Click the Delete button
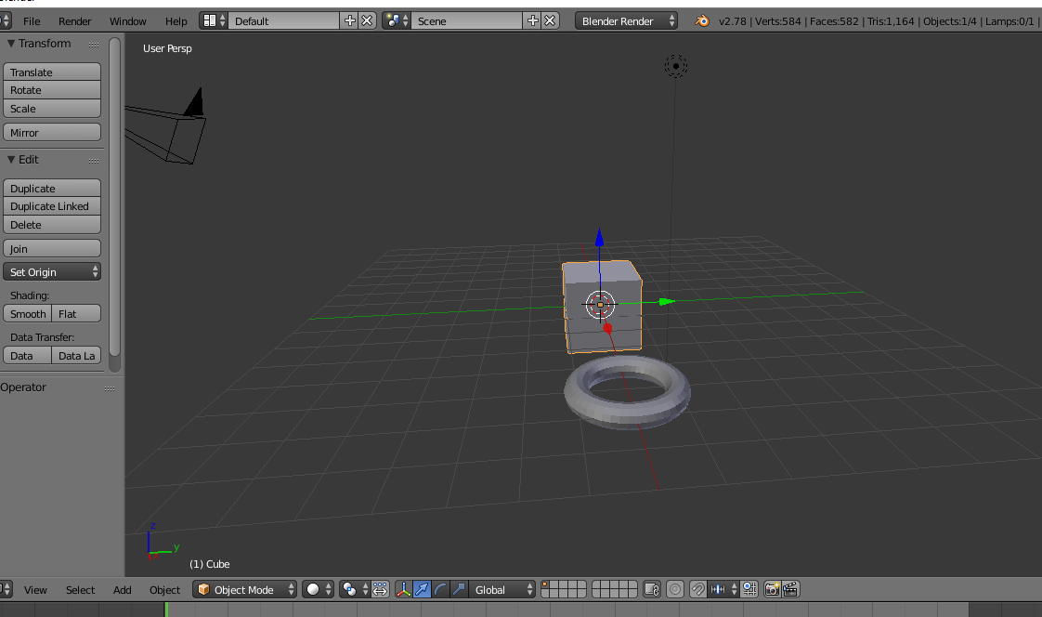1042x617 pixels. coord(52,225)
